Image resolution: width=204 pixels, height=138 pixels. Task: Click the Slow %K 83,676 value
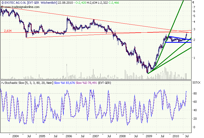[64, 83]
